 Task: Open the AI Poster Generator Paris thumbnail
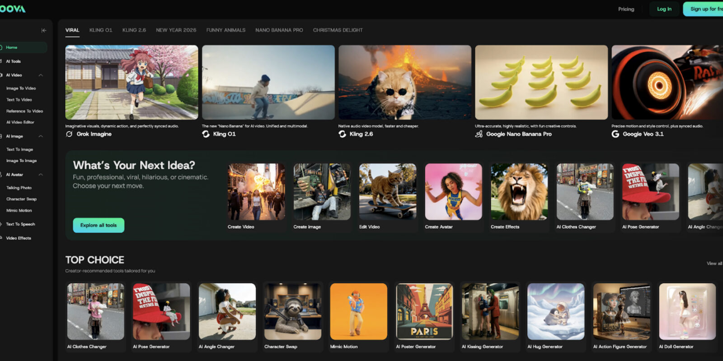pos(424,311)
